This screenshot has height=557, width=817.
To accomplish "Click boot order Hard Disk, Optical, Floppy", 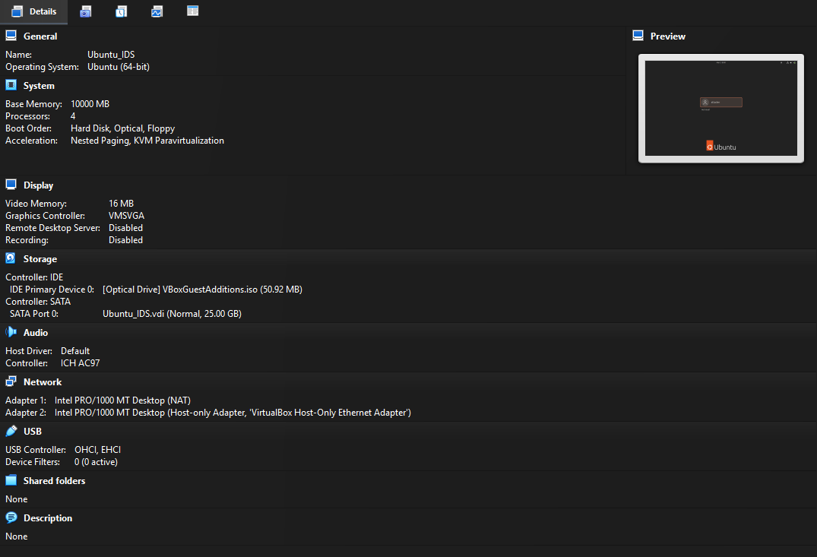I will point(122,128).
